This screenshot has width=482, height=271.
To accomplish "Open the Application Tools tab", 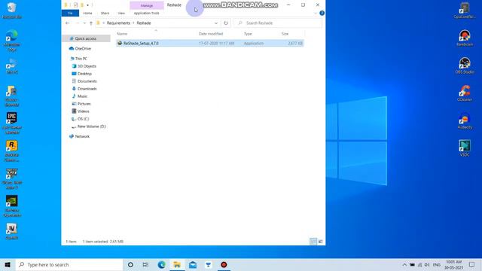I will point(146,14).
